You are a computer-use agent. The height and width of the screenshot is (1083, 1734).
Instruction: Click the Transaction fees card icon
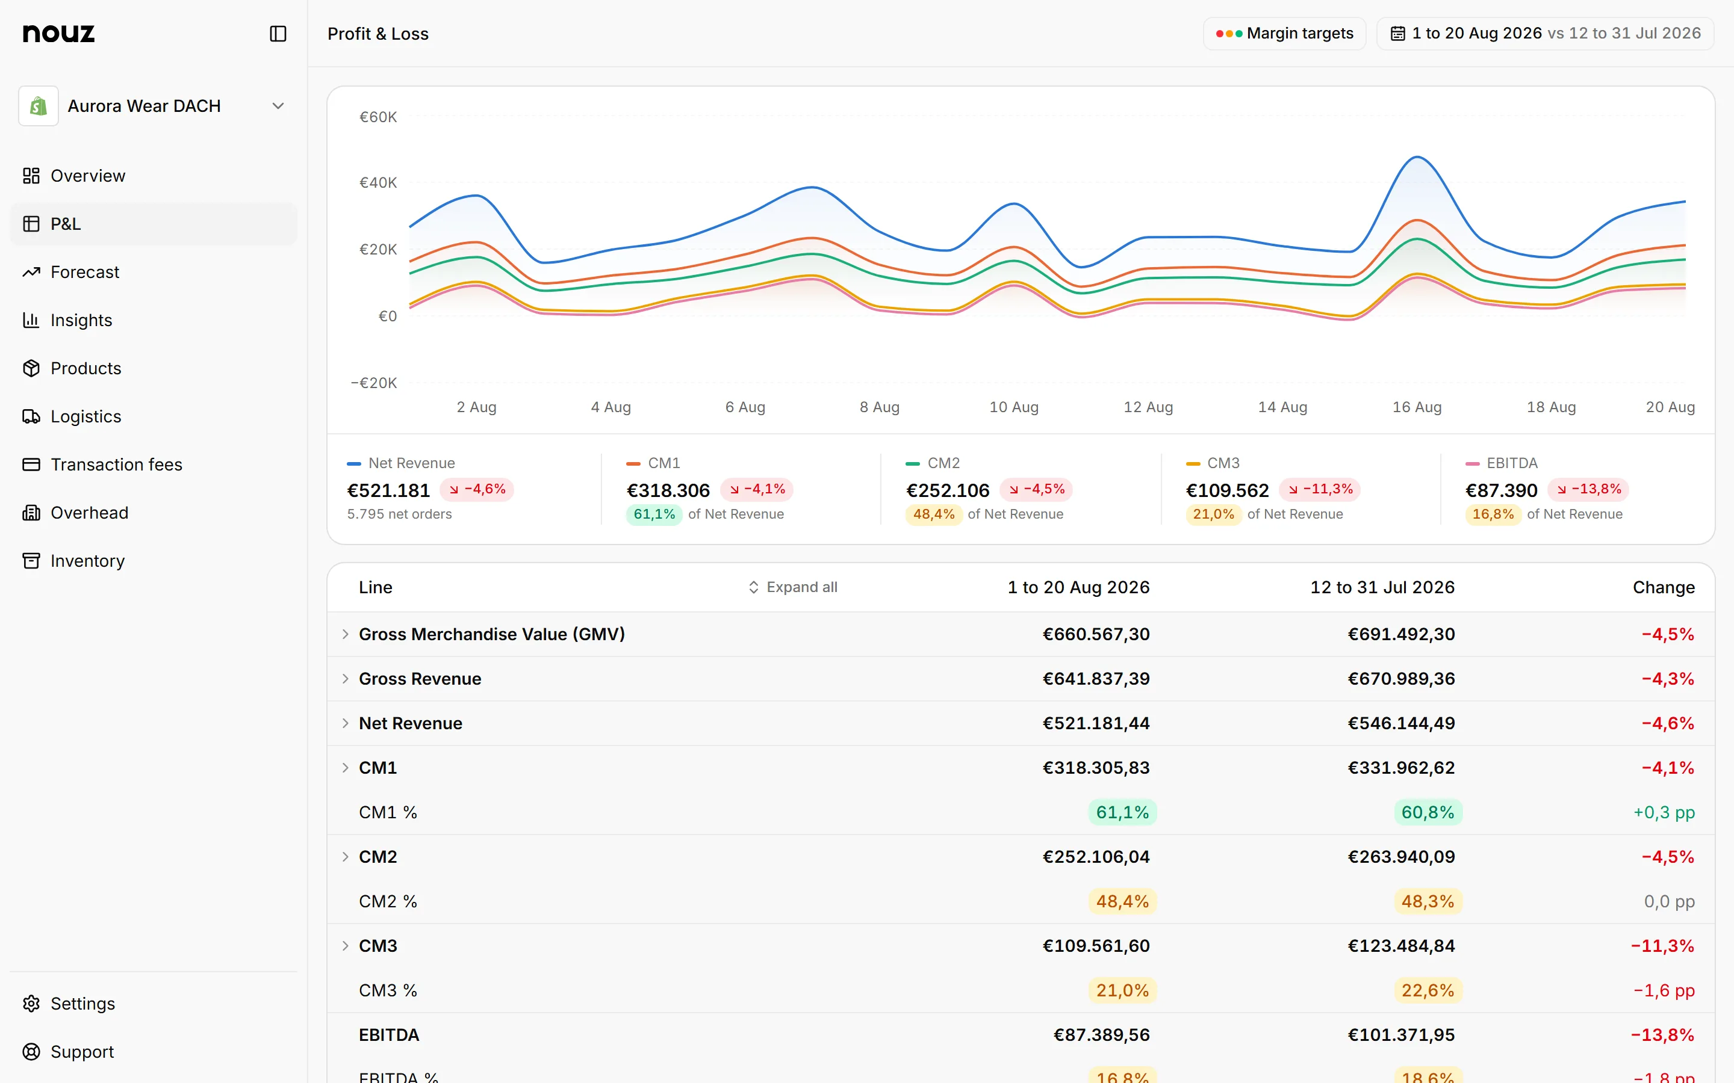pos(31,464)
